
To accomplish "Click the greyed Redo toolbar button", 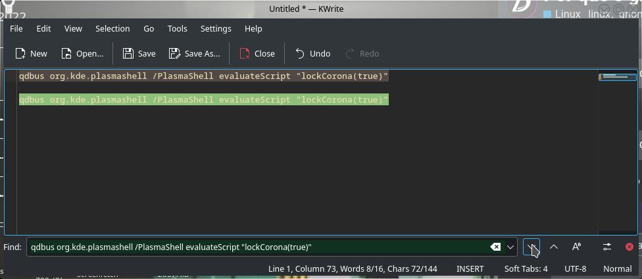I will tap(362, 54).
